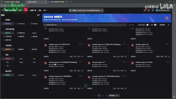Toggle the ratio display switch
The height and width of the screenshot is (99, 176).
(156, 25)
